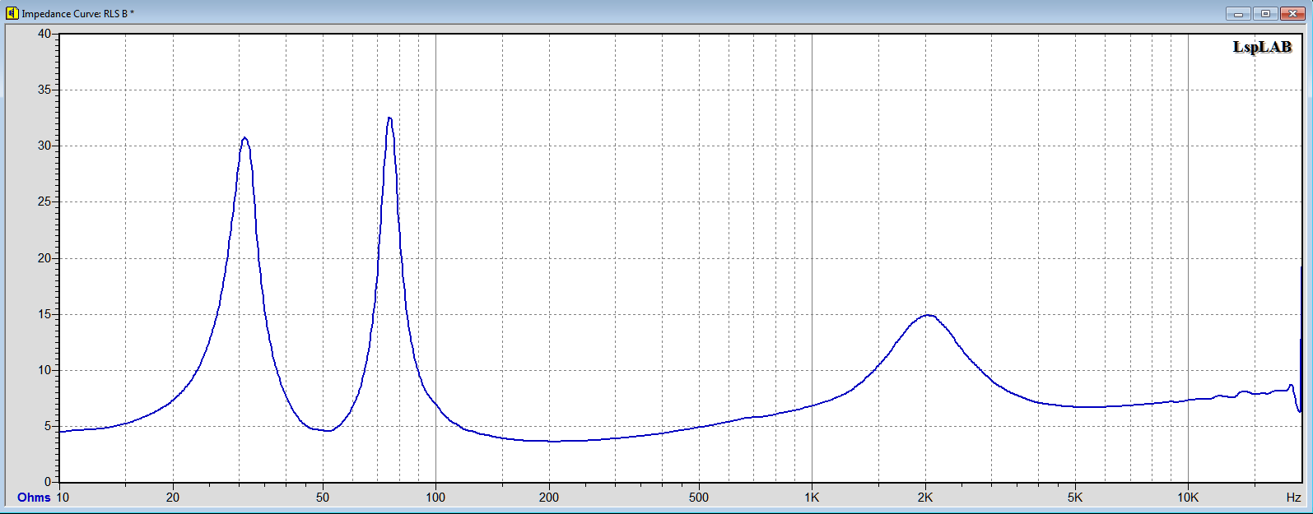Click the 'Impedance Curve: RLS B *' title text

[x=77, y=14]
